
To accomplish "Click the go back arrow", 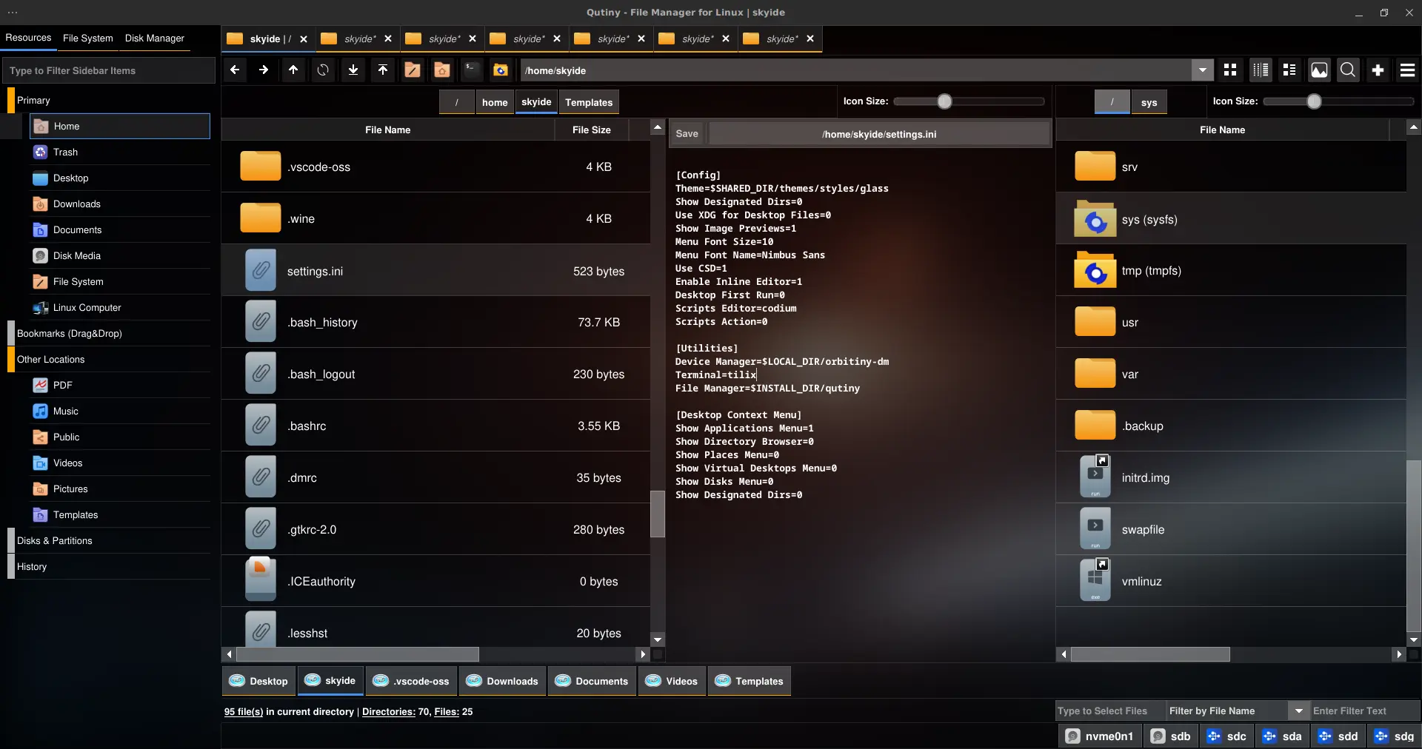I will click(235, 70).
